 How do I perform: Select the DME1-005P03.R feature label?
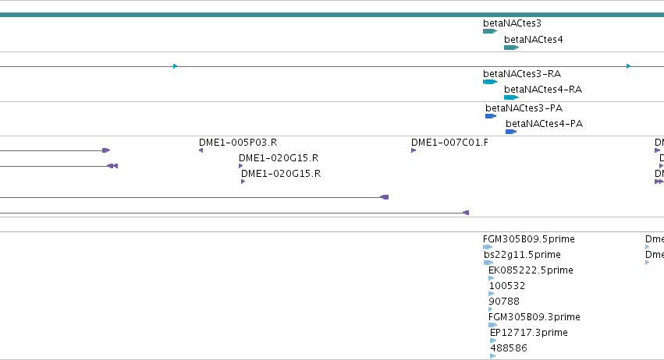[238, 143]
